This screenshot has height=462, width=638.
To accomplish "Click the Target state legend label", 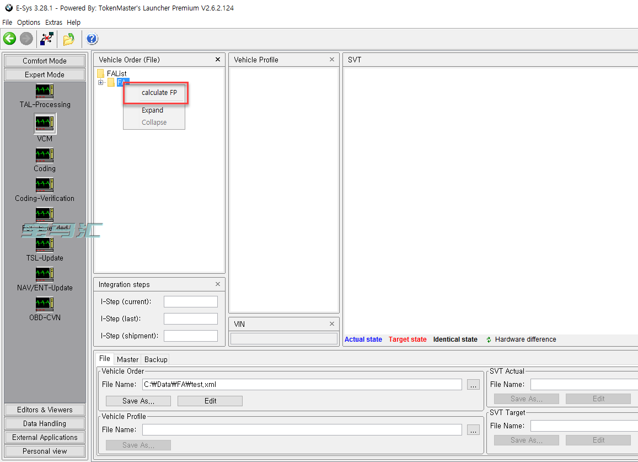I will [x=408, y=339].
